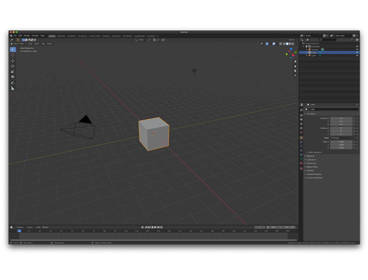This screenshot has width=368, height=280.
Task: Click the Options button in viewport header
Action: tap(292, 40)
